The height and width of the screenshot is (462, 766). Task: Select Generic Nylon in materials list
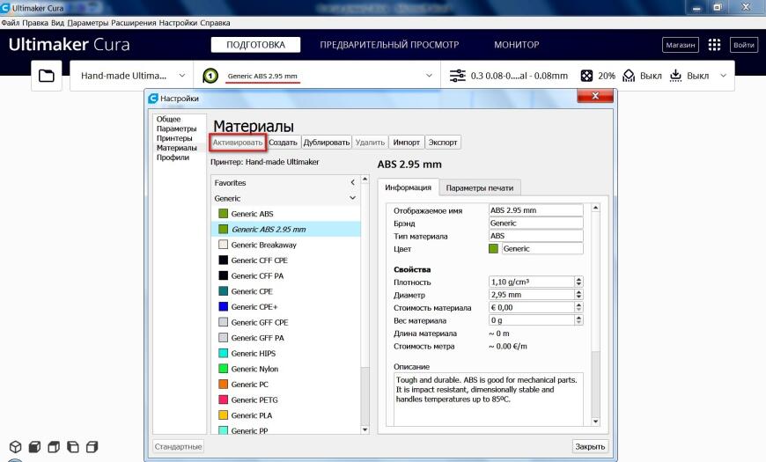point(286,369)
